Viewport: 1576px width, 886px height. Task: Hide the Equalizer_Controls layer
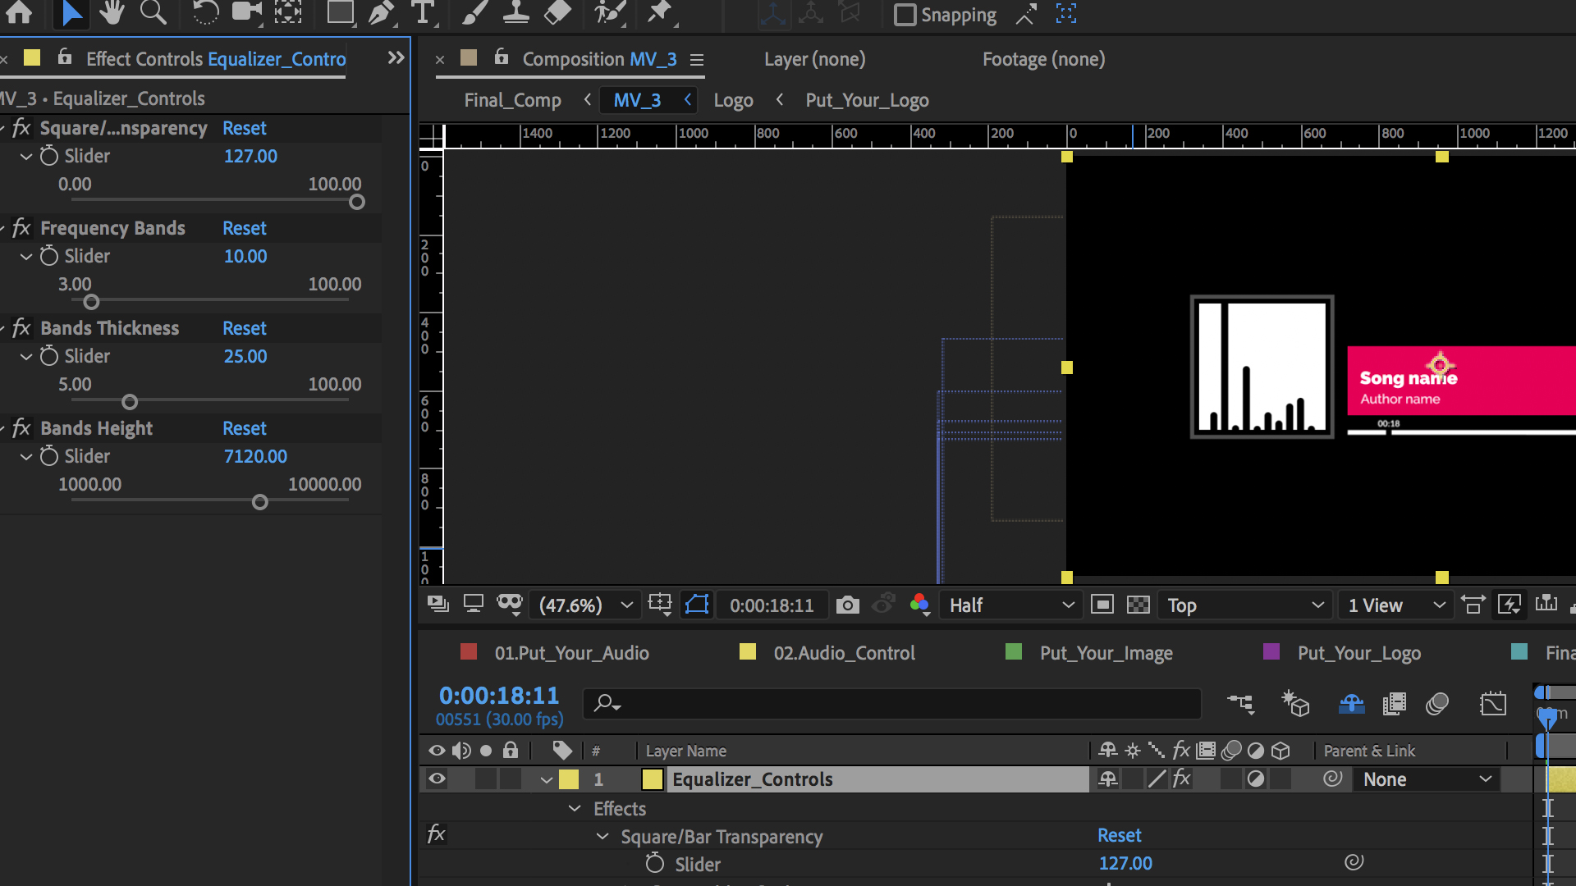click(436, 779)
